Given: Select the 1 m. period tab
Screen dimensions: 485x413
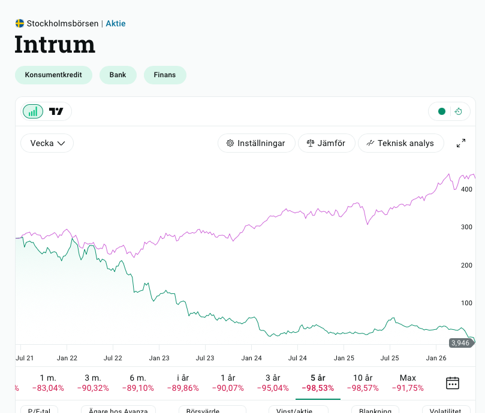Looking at the screenshot, I should (x=48, y=382).
